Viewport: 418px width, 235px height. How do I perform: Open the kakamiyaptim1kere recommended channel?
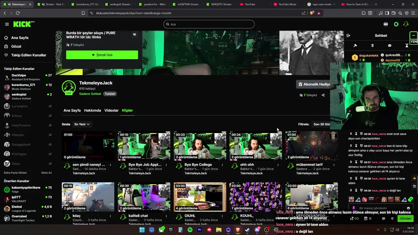pos(28,190)
